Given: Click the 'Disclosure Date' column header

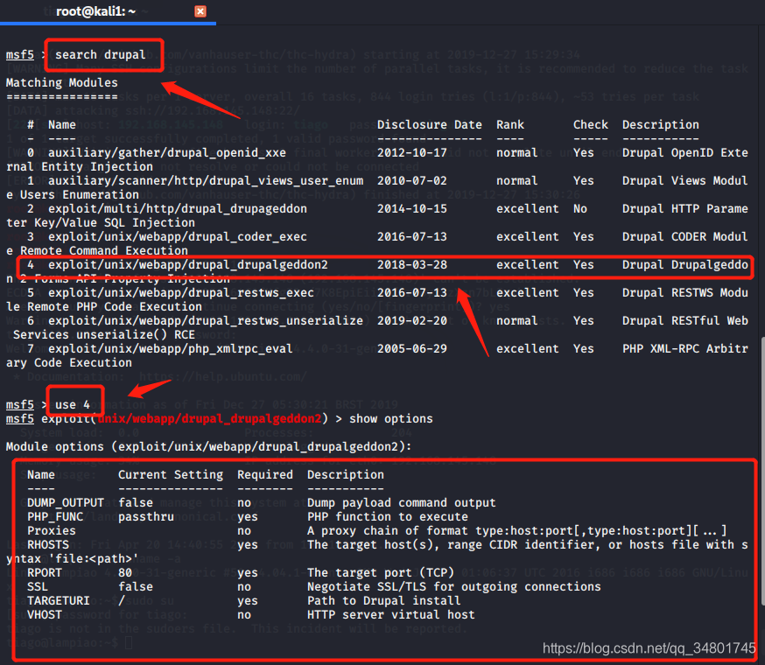Looking at the screenshot, I should click(x=430, y=125).
